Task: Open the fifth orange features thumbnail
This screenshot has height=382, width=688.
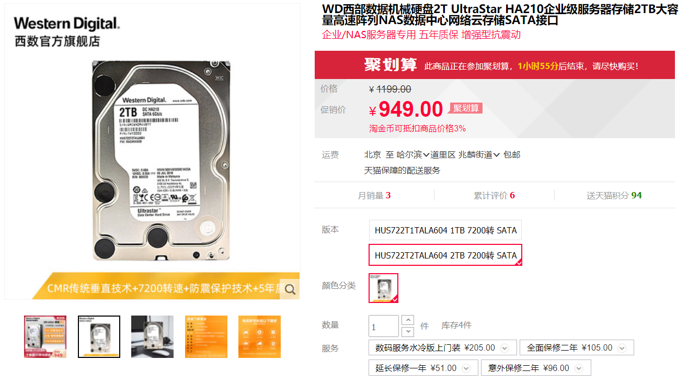Action: pyautogui.click(x=259, y=336)
